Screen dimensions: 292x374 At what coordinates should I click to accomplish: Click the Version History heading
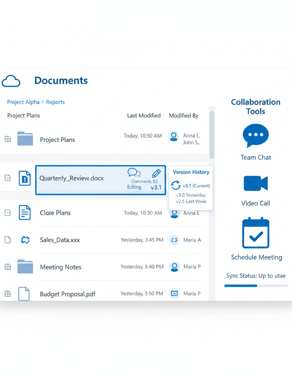[191, 172]
